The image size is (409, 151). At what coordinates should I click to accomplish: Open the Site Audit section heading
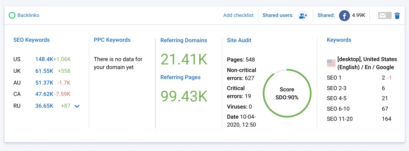coord(239,40)
